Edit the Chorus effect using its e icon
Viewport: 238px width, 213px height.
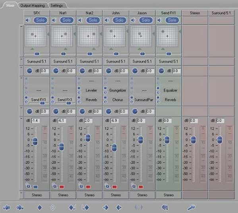click(105, 102)
